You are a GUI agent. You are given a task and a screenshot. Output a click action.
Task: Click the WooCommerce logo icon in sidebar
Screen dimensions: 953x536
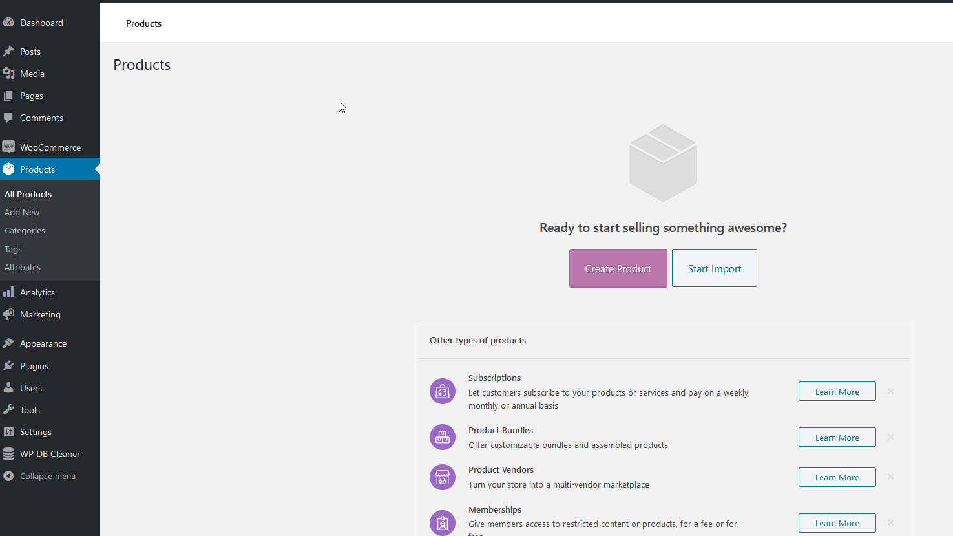(x=8, y=147)
